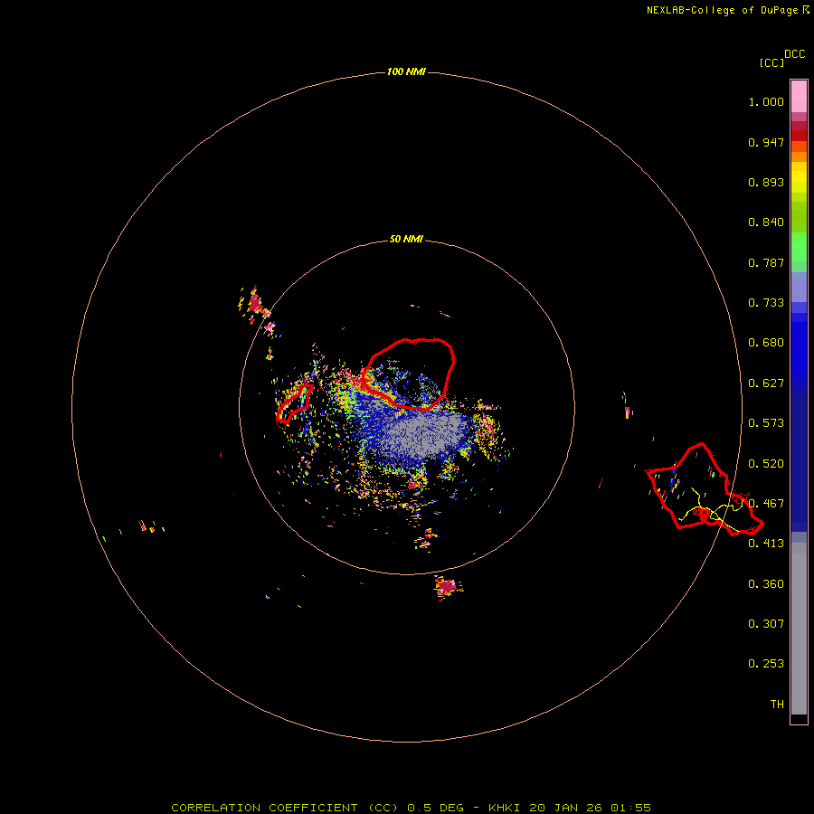Viewport: 814px width, 814px height.
Task: Click the 0.893 colorbar value
Action: point(766,182)
